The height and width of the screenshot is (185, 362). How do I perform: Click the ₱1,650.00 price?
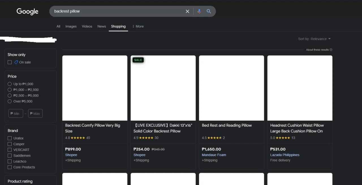pos(212,149)
